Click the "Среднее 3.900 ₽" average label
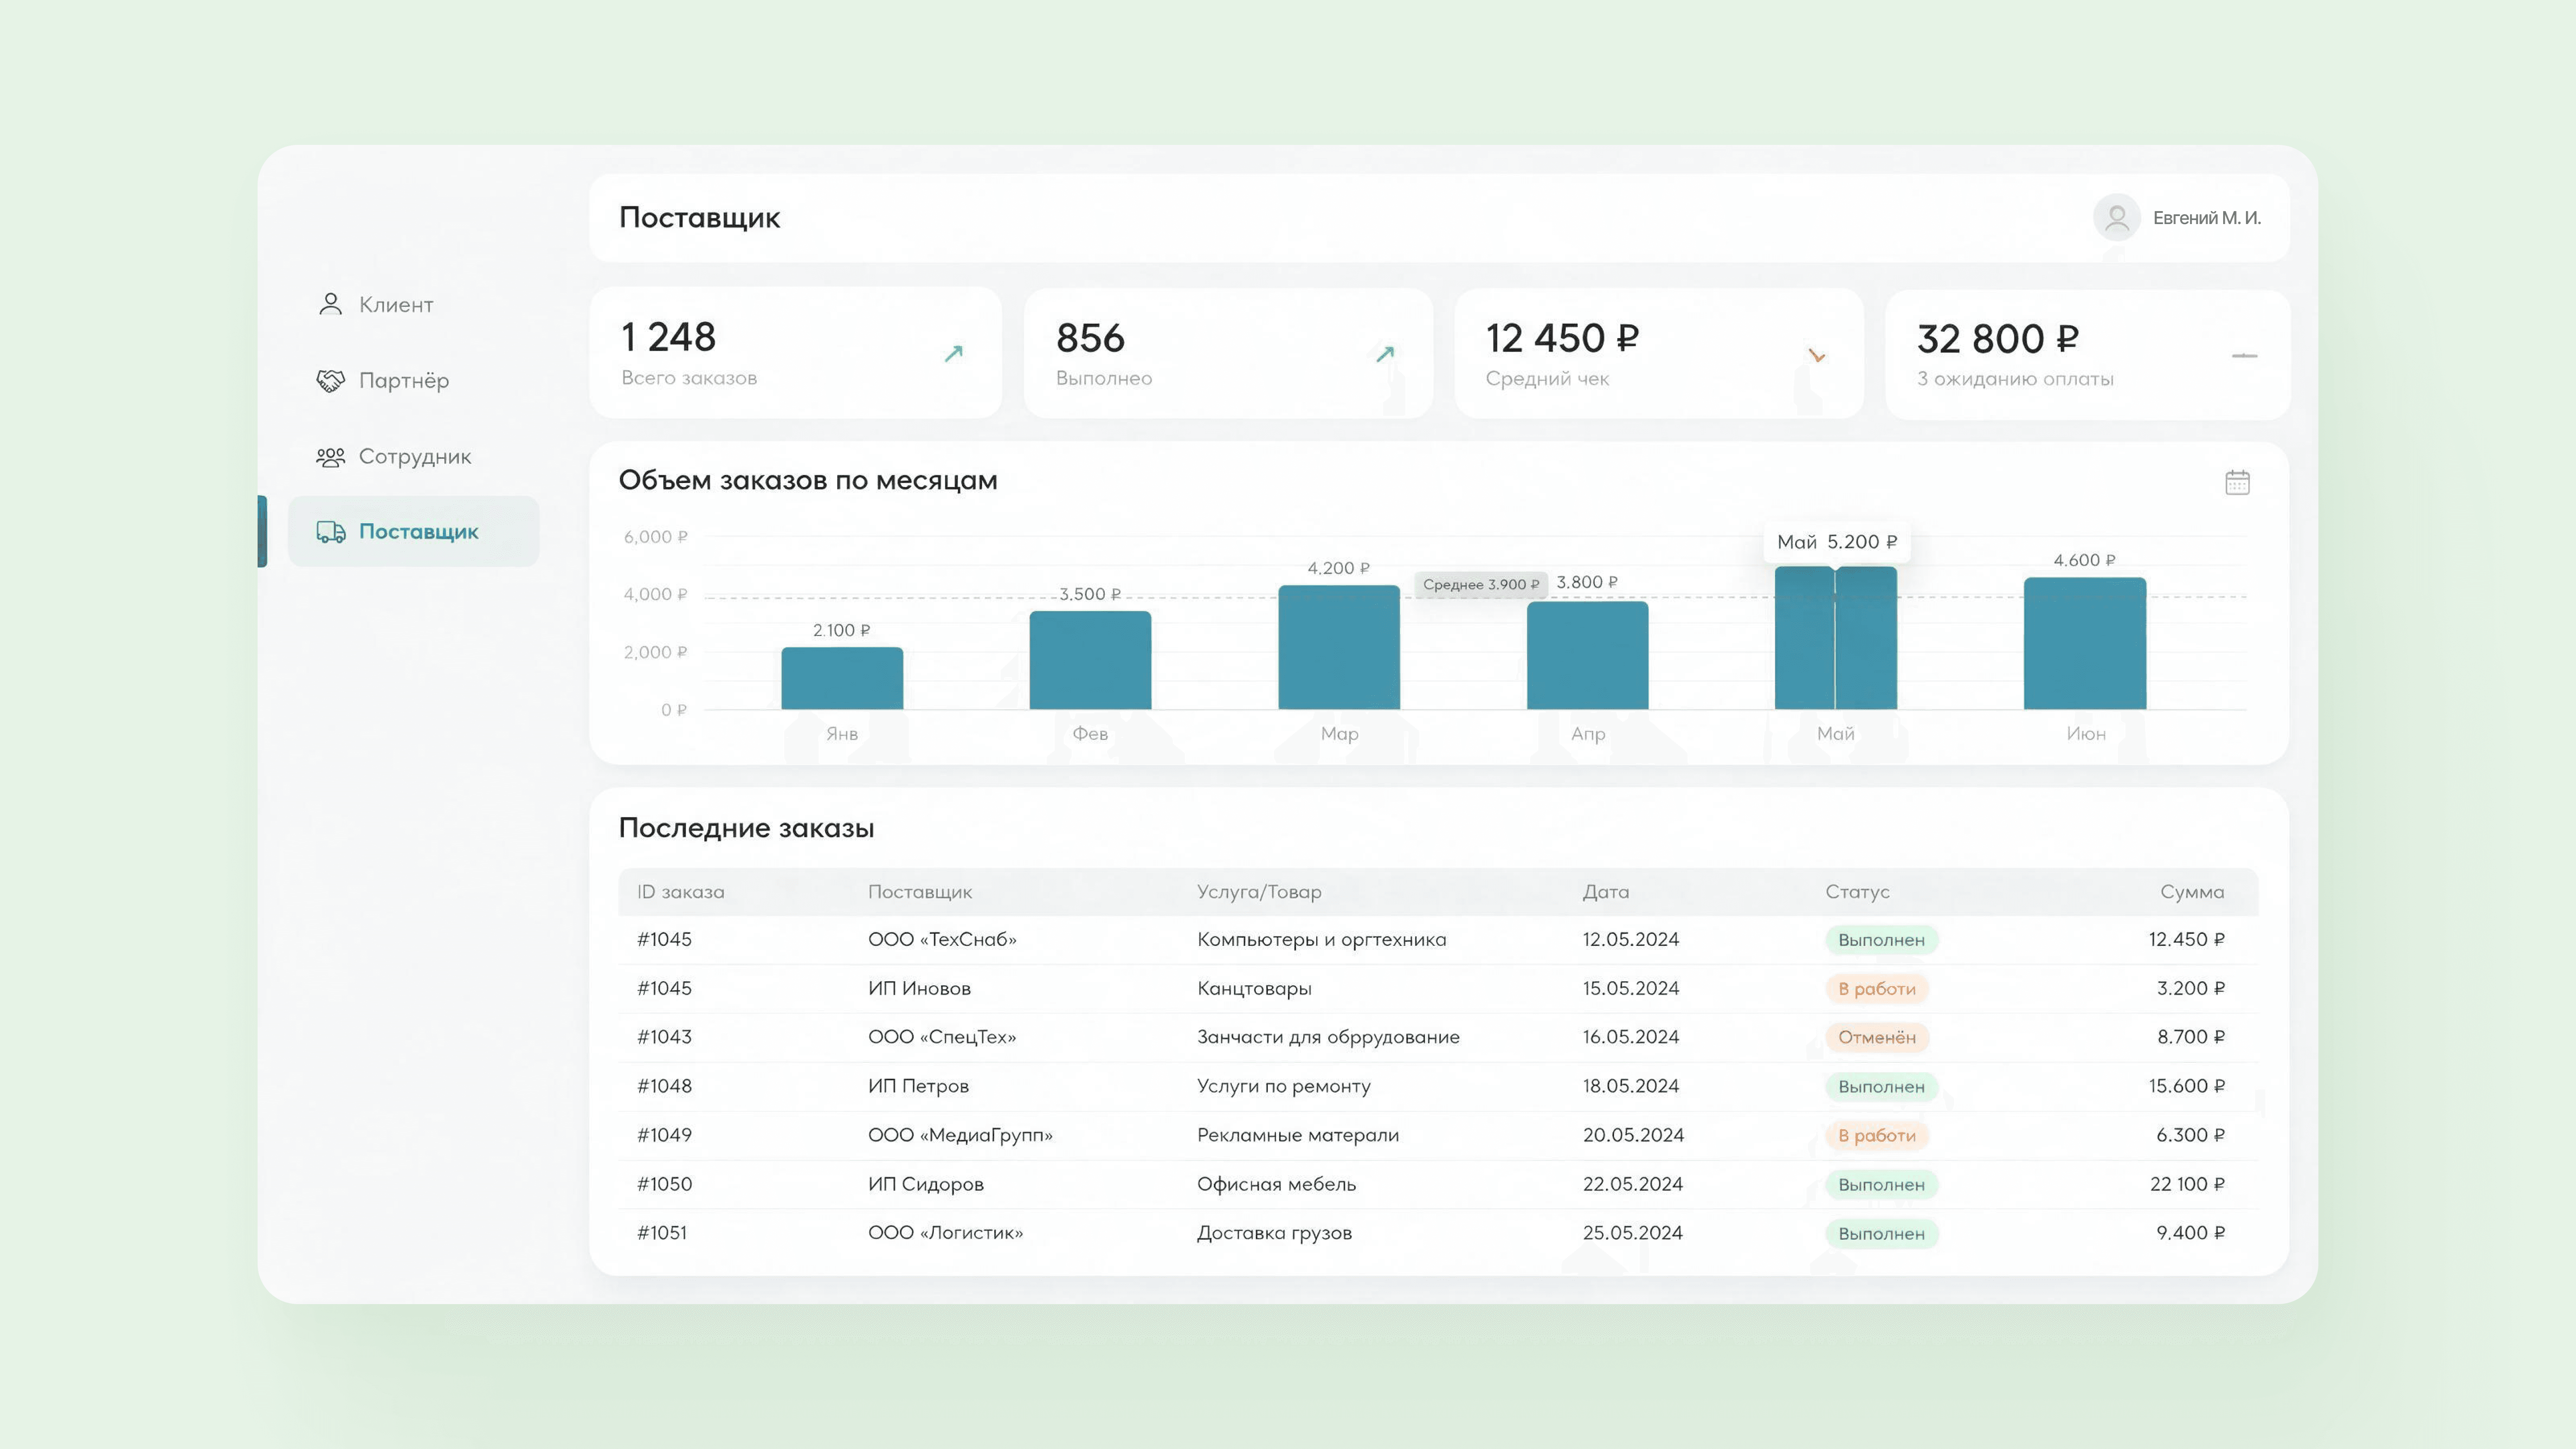This screenshot has width=2576, height=1449. (x=1481, y=585)
